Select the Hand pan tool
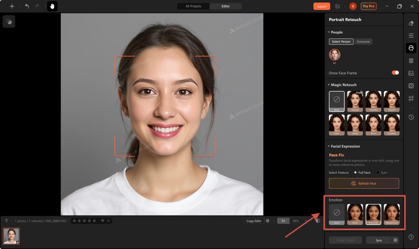 [x=52, y=6]
